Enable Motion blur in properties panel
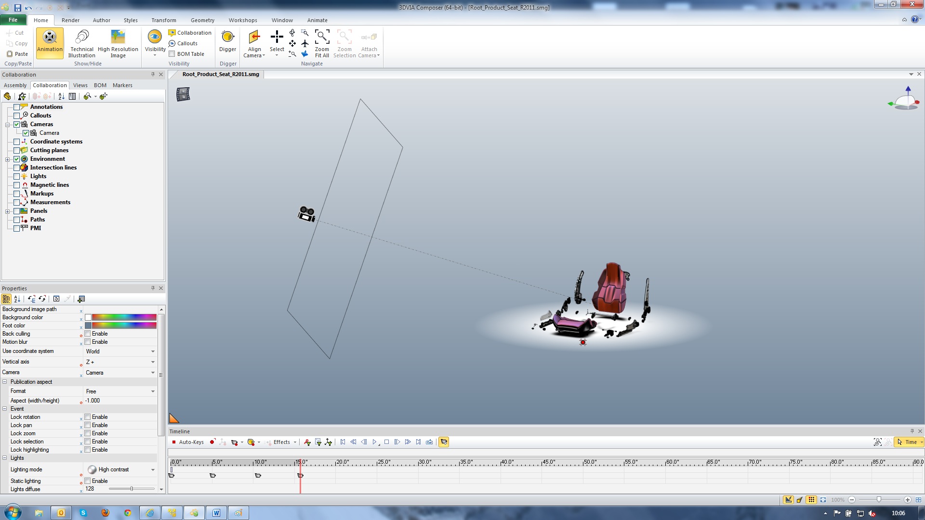The image size is (925, 520). point(87,341)
